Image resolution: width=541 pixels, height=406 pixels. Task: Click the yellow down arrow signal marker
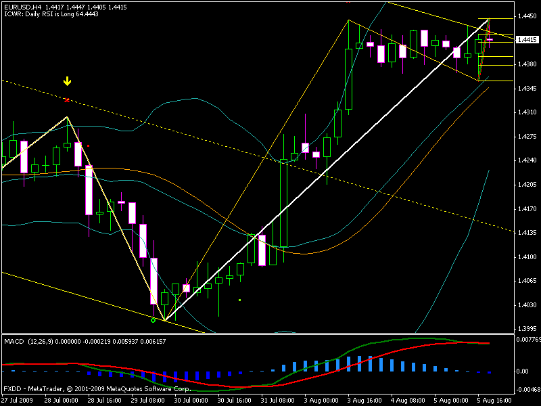click(x=67, y=81)
